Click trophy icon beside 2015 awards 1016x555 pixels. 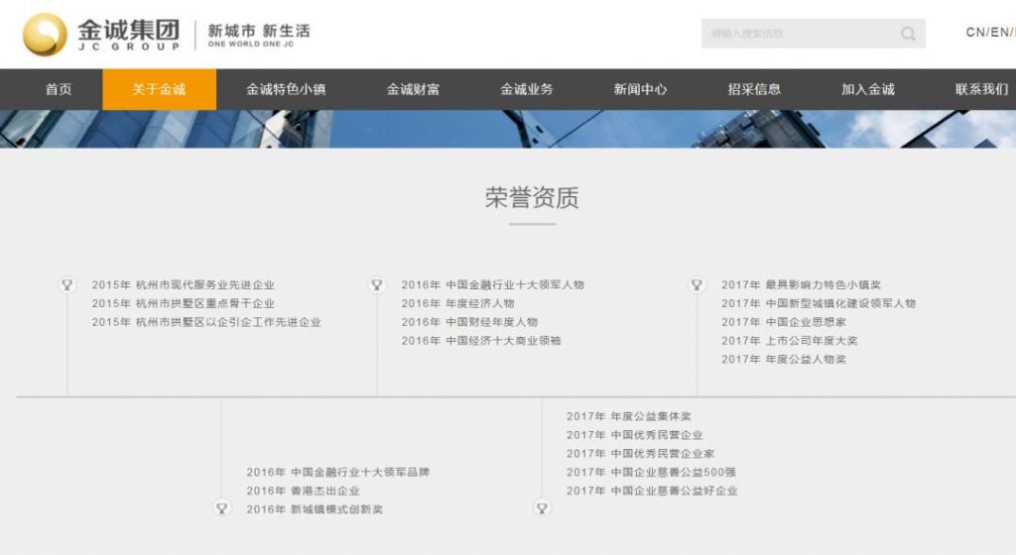coord(67,285)
